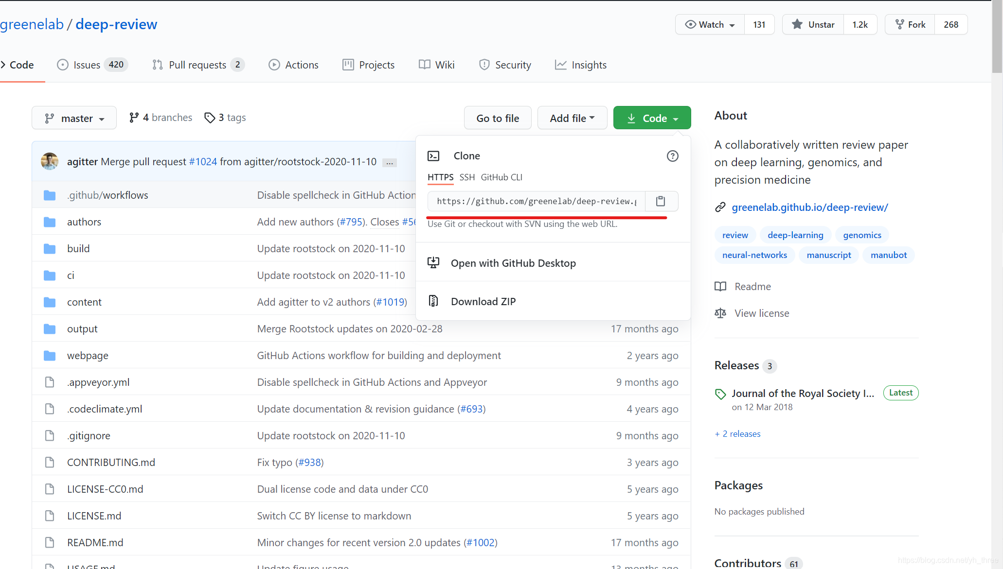Click the folder icon for authors
This screenshot has width=1003, height=569.
click(x=50, y=222)
